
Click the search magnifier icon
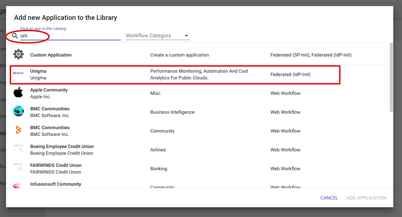pos(15,36)
